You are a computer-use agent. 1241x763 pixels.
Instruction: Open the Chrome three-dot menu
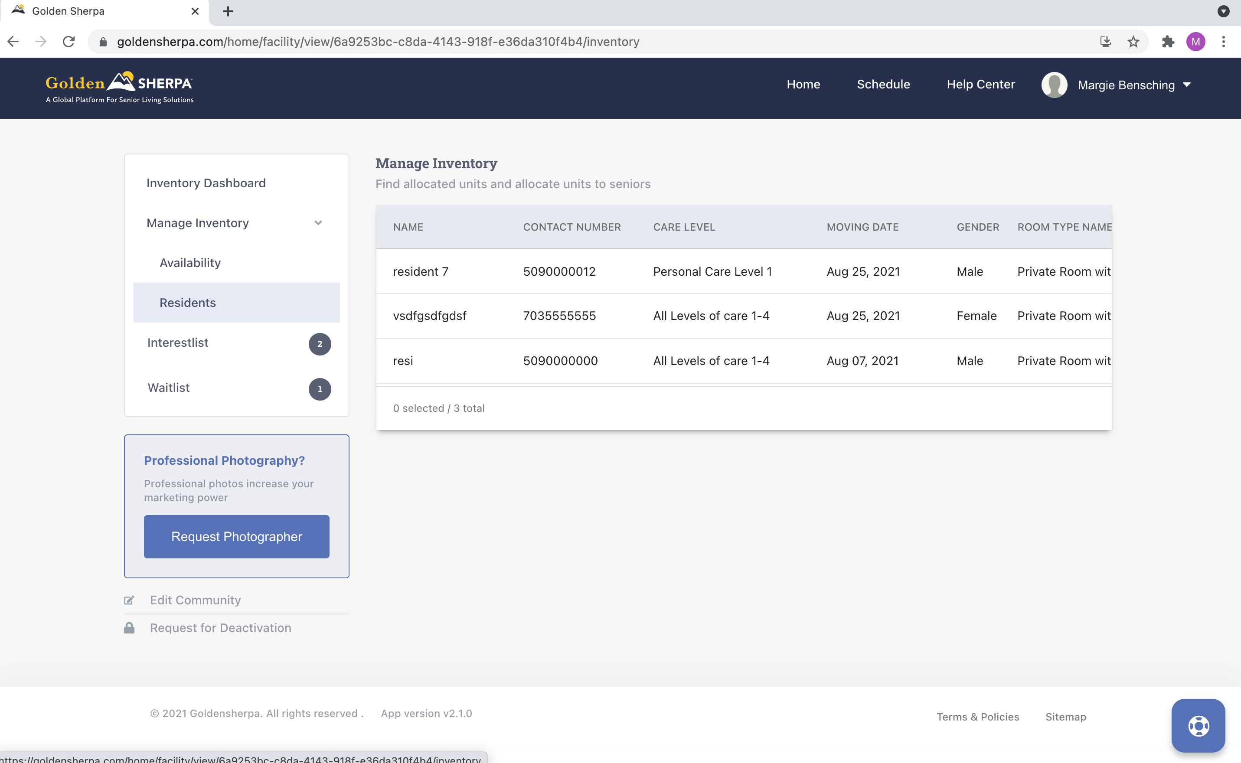point(1223,41)
